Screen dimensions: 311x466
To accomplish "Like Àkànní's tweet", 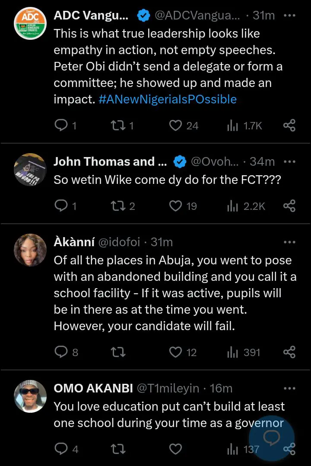I will [x=175, y=352].
